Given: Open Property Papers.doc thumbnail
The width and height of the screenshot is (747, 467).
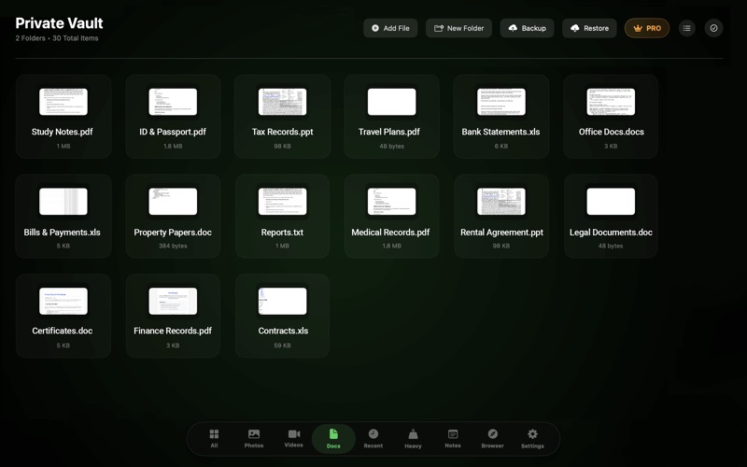Looking at the screenshot, I should [173, 201].
